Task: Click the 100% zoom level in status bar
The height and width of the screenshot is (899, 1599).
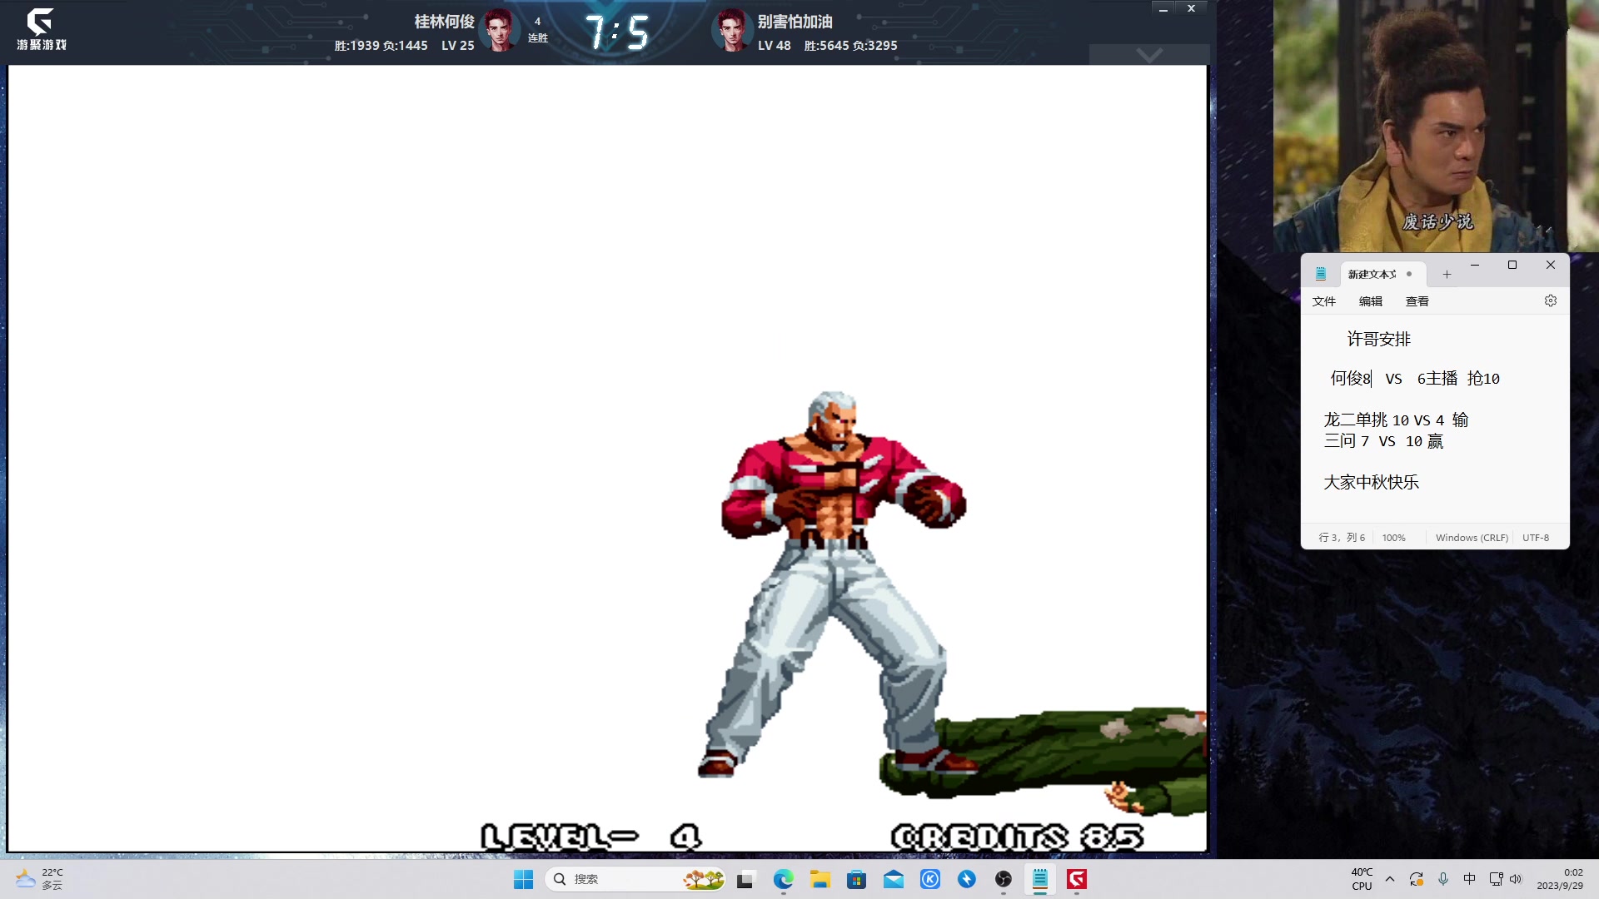Action: tap(1394, 538)
